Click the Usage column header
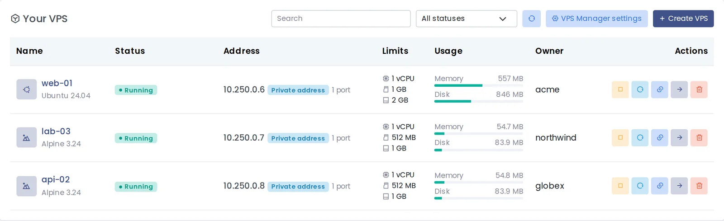This screenshot has height=221, width=724. click(448, 51)
